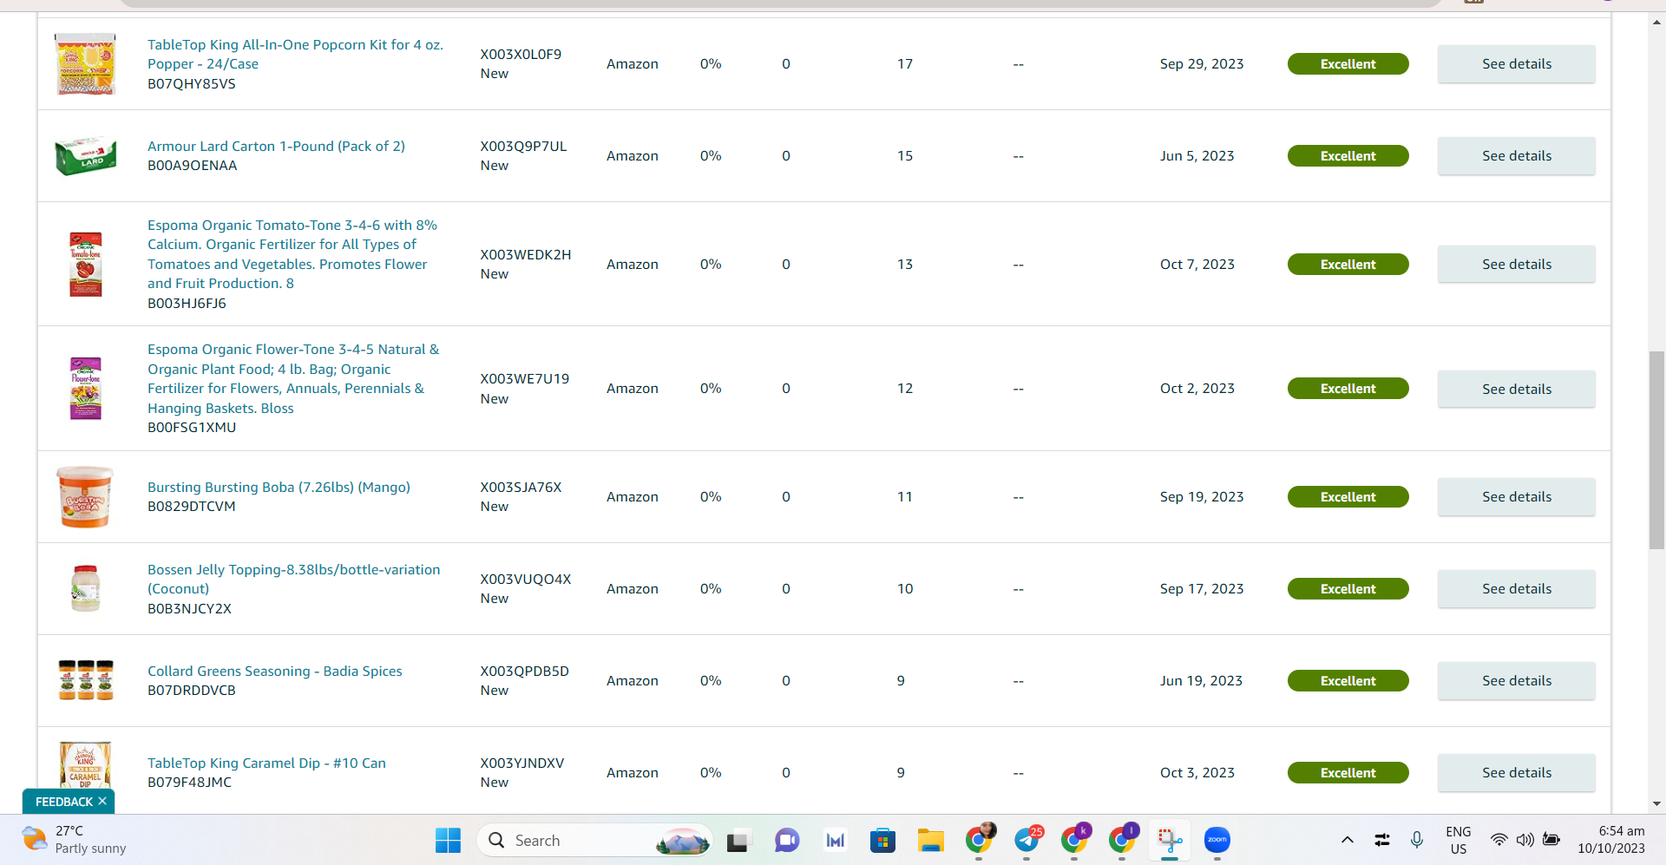
Task: See details for Espoma Tomato-Tone
Action: point(1516,265)
